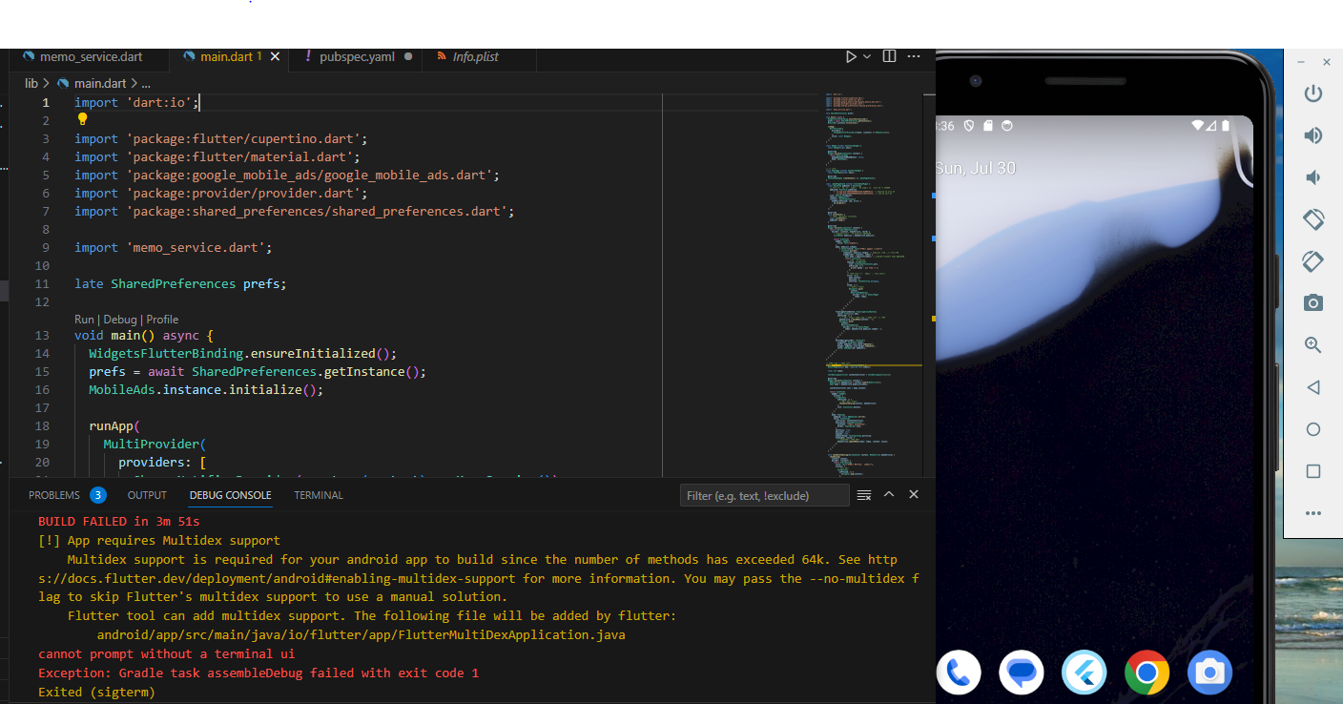Click the editor minimap code overview

(x=874, y=284)
